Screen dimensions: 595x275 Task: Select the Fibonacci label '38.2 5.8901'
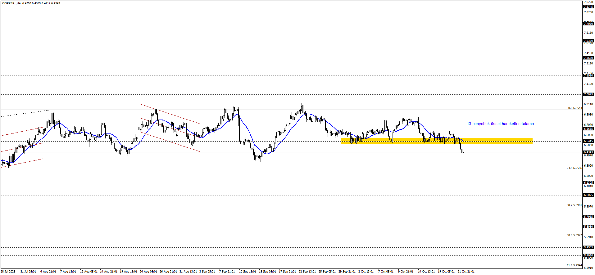(574, 205)
